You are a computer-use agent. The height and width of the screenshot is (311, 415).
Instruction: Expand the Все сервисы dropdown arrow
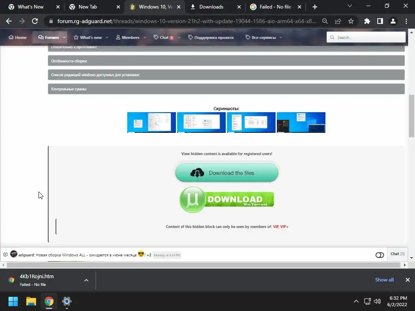tap(280, 38)
